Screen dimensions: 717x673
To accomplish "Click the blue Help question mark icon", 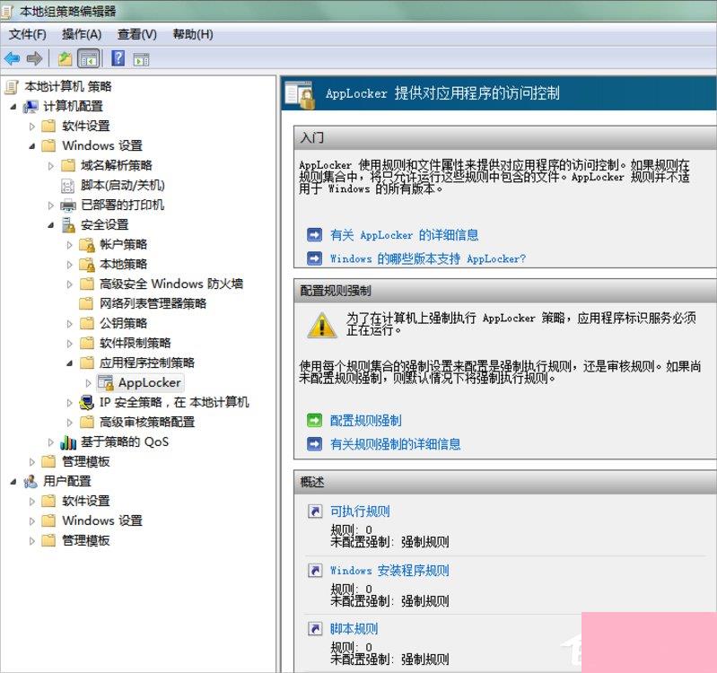I will click(x=118, y=58).
